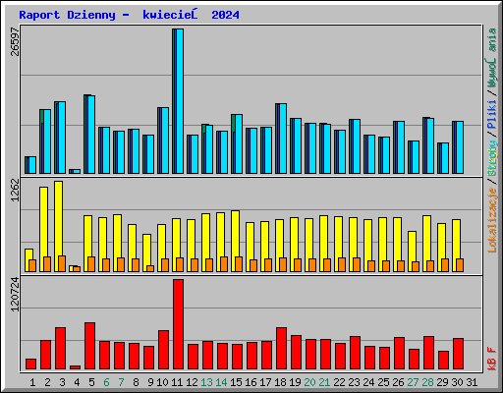Click the blue Pliki legend label
The height and width of the screenshot is (393, 503).
coord(492,114)
